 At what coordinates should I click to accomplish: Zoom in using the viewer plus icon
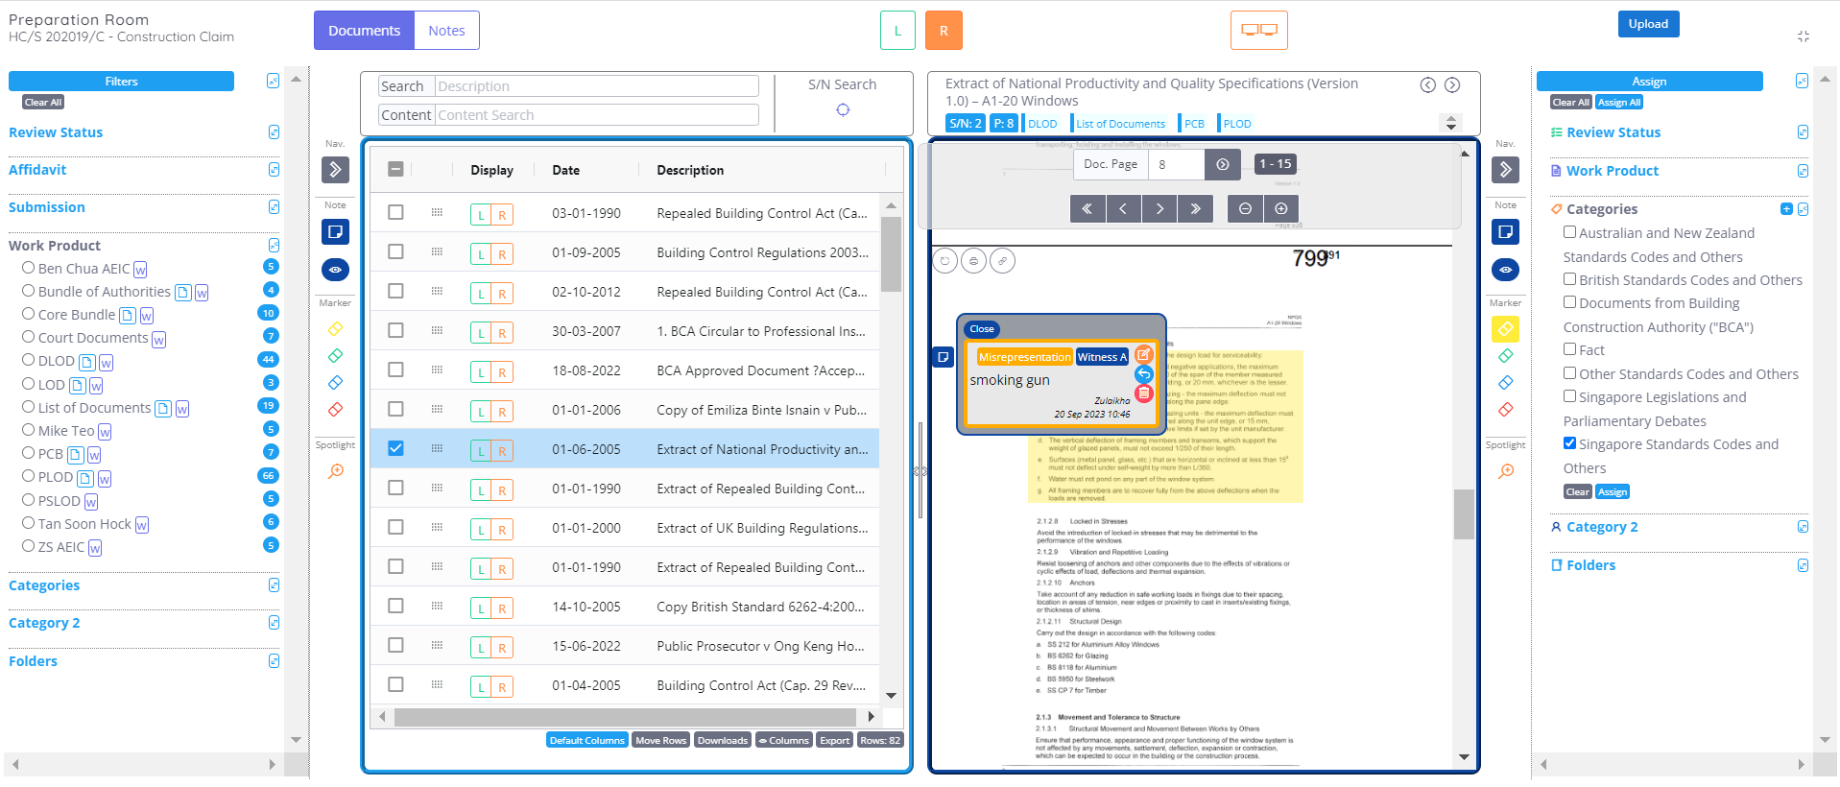click(x=1280, y=209)
